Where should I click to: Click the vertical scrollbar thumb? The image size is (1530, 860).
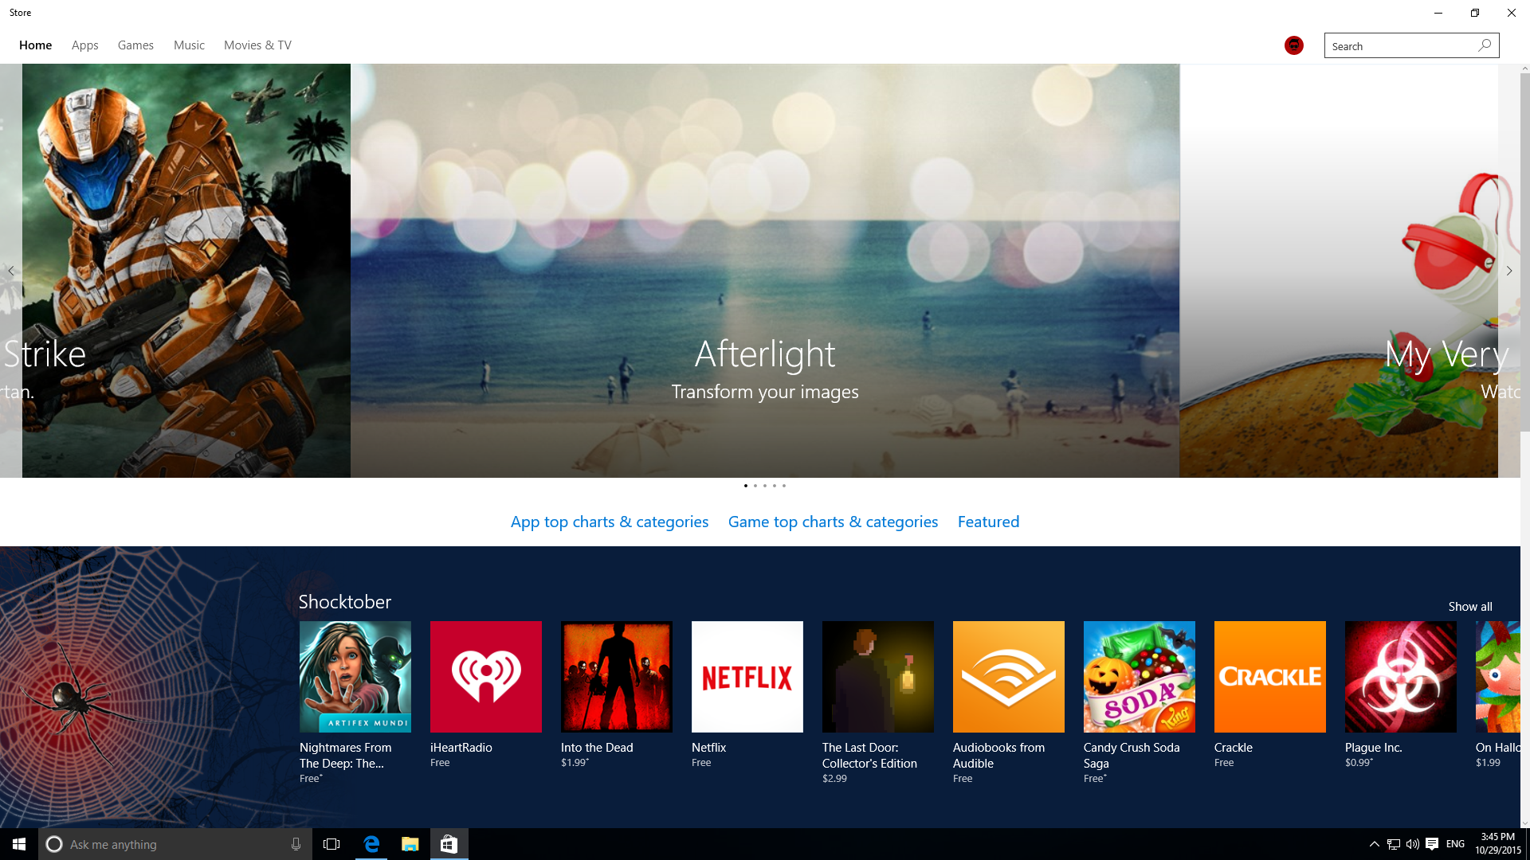click(x=1525, y=253)
